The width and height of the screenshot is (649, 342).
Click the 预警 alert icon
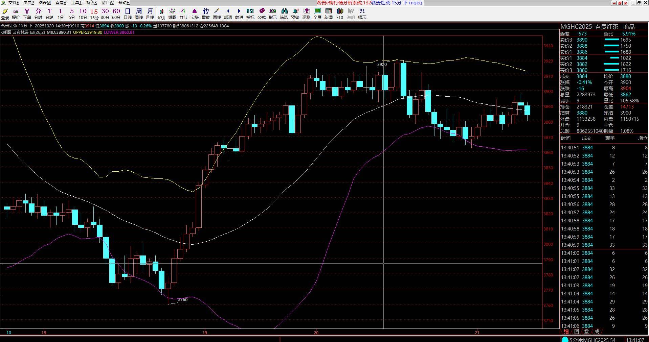pos(295,14)
